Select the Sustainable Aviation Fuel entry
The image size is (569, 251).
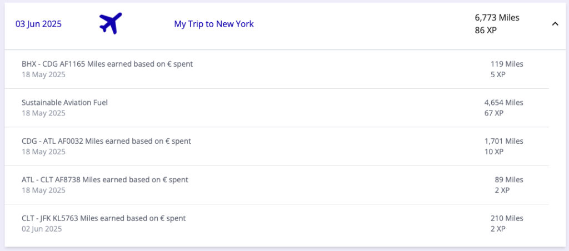pos(64,103)
